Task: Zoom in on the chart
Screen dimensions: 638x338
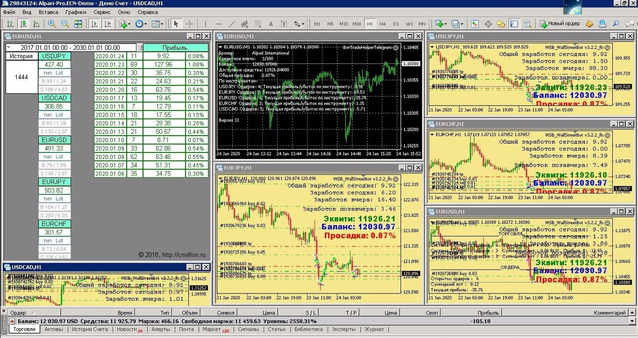Action: (51, 24)
